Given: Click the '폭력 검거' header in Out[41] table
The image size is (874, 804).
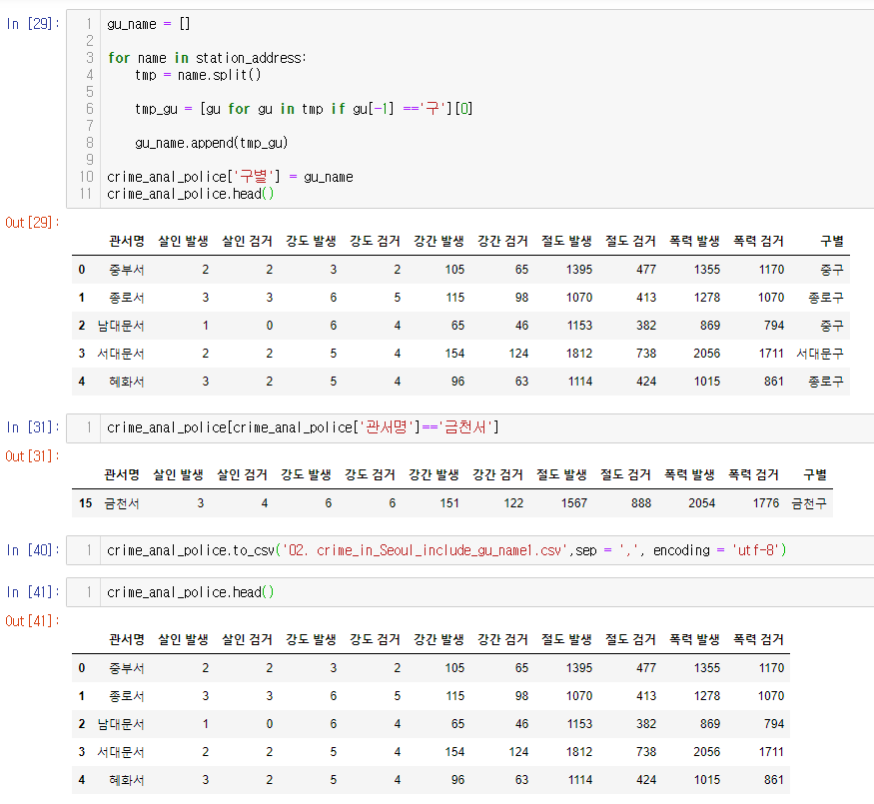Looking at the screenshot, I should (x=758, y=639).
